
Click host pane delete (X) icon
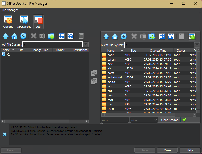33,36
